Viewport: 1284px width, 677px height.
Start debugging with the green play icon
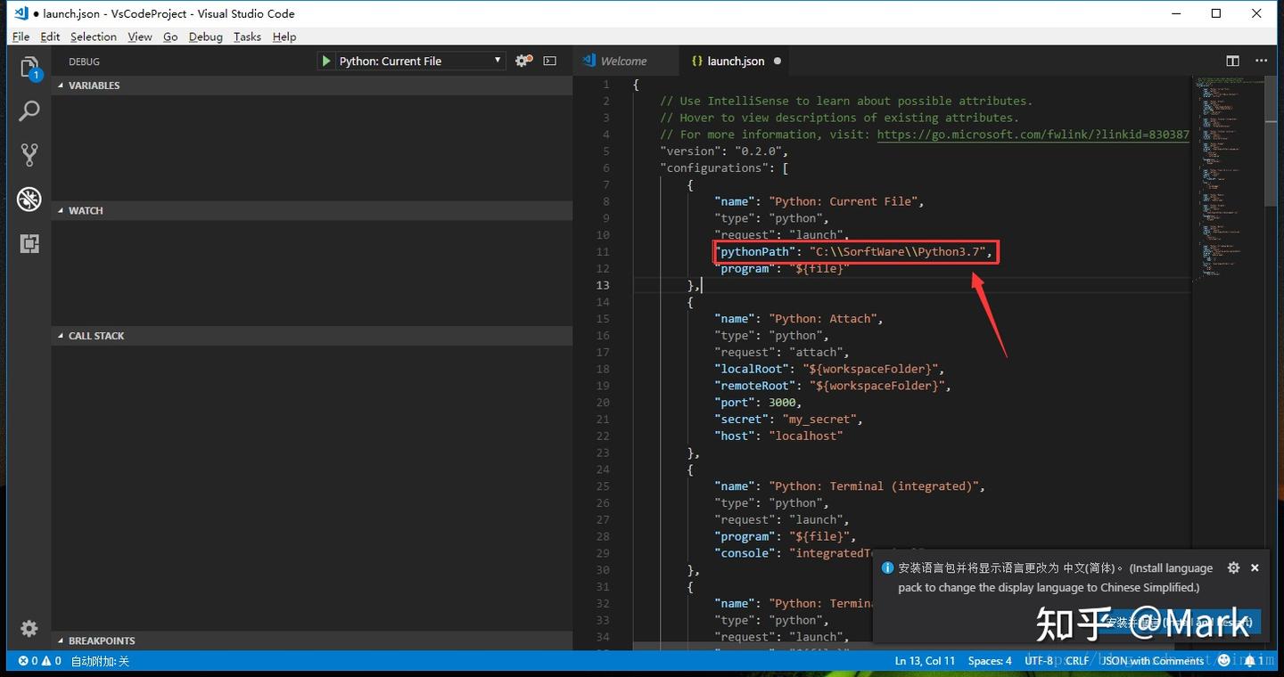[326, 61]
